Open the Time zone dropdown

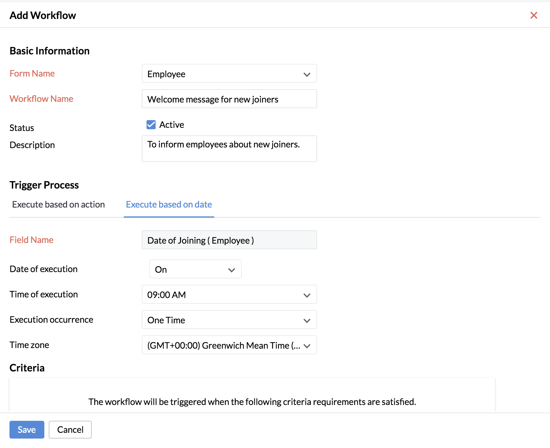(229, 345)
